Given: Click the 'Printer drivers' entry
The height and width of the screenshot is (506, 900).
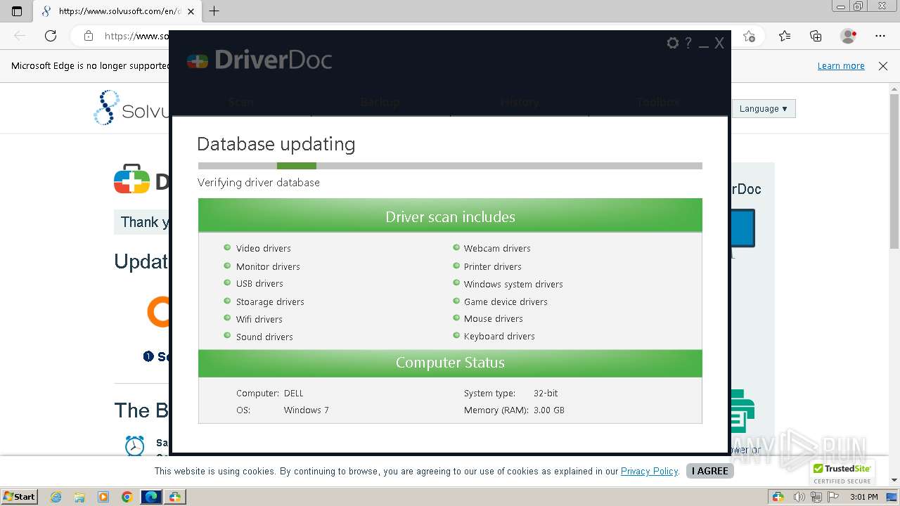Looking at the screenshot, I should pos(492,267).
